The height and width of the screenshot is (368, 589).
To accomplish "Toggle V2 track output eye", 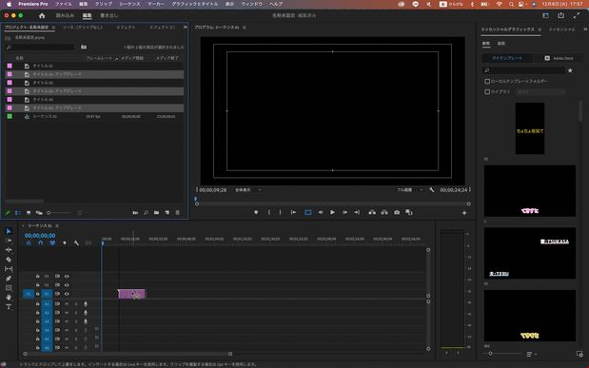I will click(67, 285).
